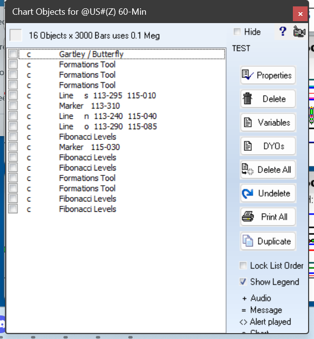This screenshot has height=339, width=314.
Task: Close the Chart Objects window
Action: pos(300,13)
